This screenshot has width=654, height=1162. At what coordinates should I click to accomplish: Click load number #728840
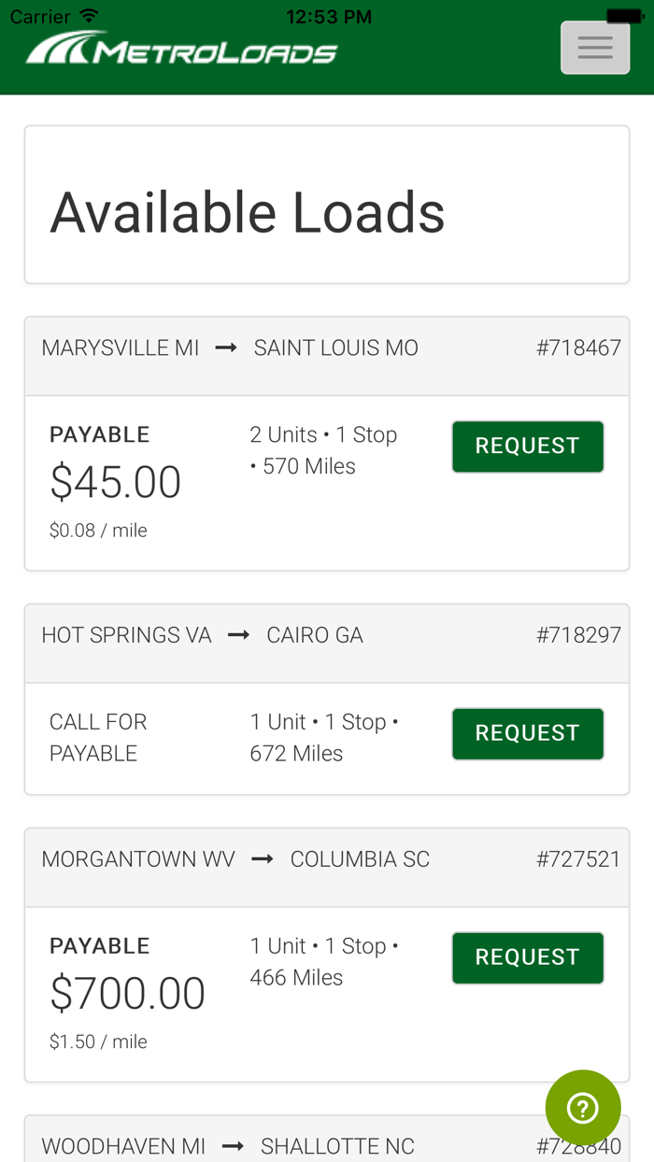click(x=578, y=1145)
